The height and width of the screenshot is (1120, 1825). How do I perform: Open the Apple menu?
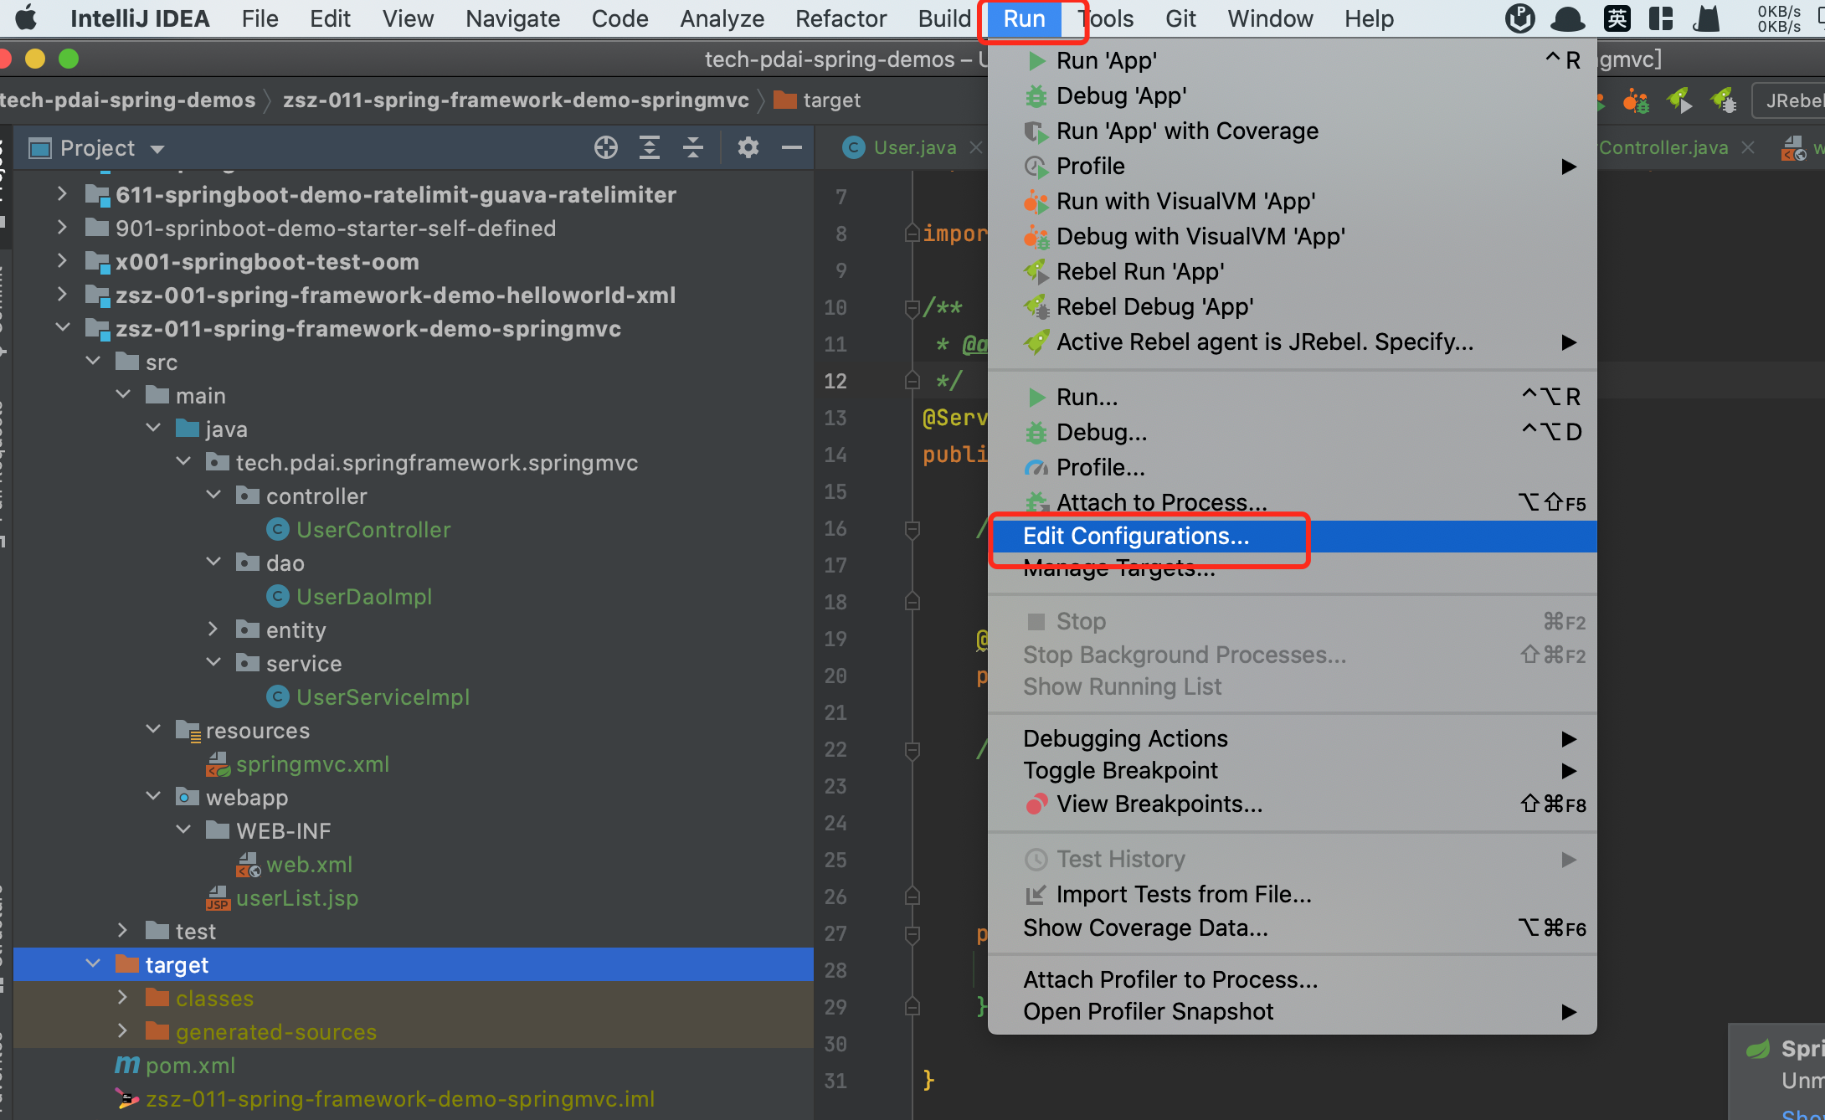point(27,18)
